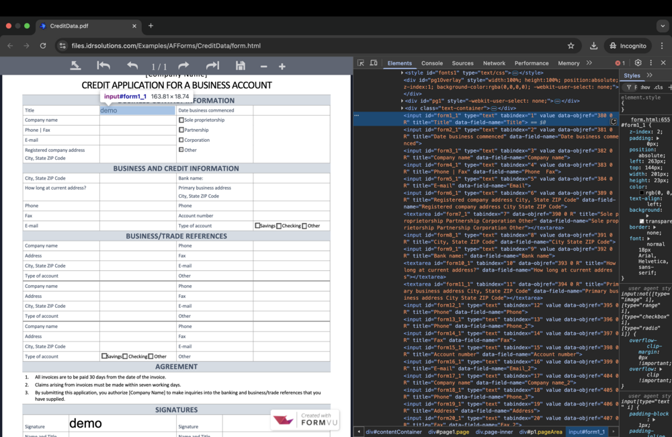
Task: Click the black color swatch for rgb(0,0,0)
Action: (x=642, y=193)
